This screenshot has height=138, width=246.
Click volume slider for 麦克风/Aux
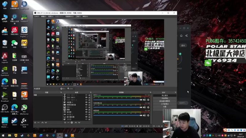coord(118,100)
